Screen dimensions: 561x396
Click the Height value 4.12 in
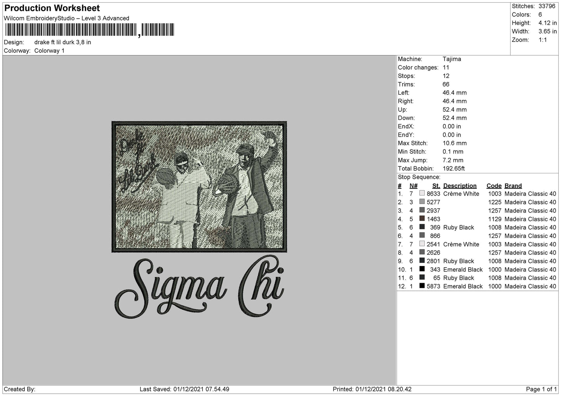pyautogui.click(x=547, y=23)
